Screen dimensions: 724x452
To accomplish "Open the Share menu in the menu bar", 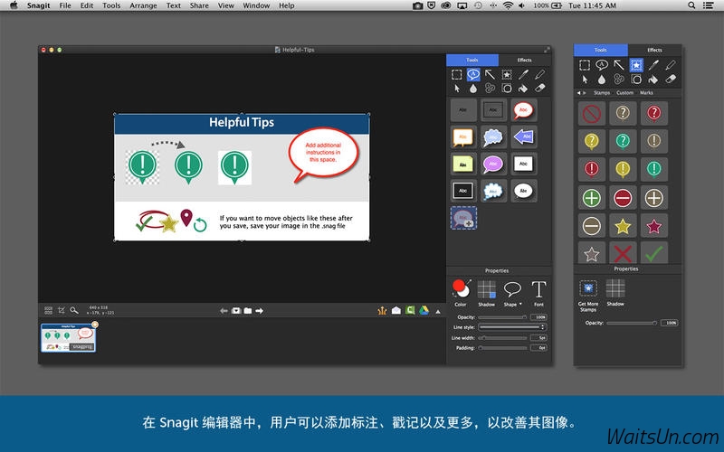I will pyautogui.click(x=199, y=5).
